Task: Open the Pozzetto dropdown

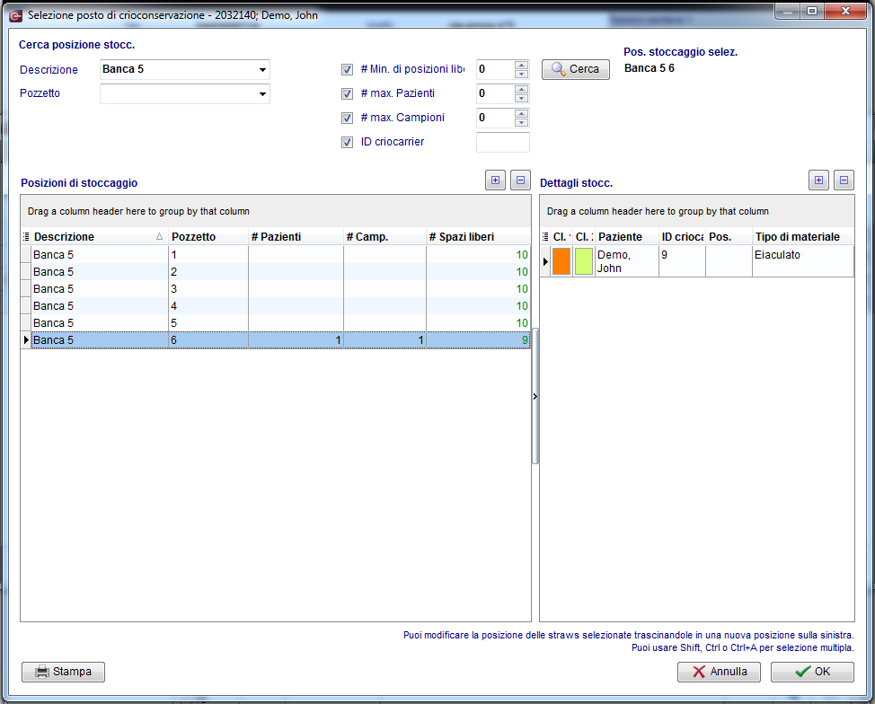Action: (x=262, y=93)
